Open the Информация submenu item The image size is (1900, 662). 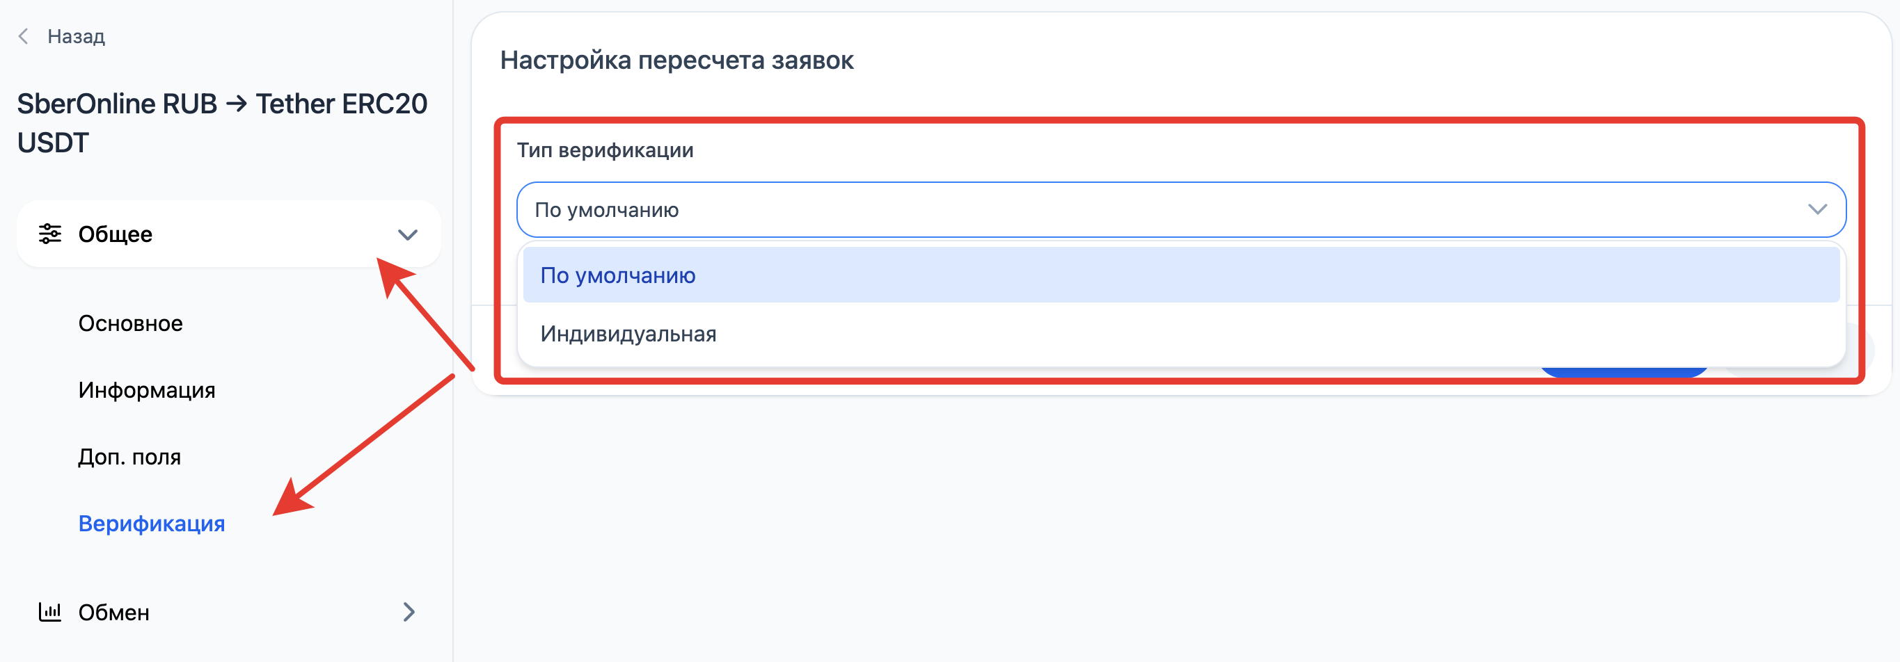[147, 390]
